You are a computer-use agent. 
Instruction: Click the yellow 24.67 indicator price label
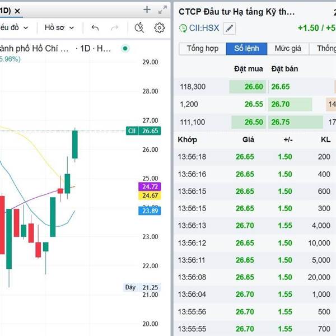point(148,195)
